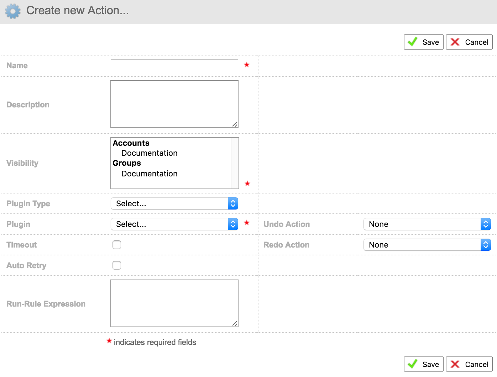Click the green checkmark on bottom Save
Viewport: 497px width, 377px height.
pos(413,364)
